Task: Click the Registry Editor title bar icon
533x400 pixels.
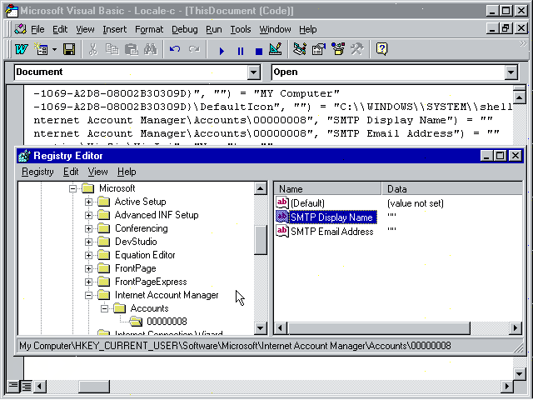Action: pyautogui.click(x=24, y=156)
